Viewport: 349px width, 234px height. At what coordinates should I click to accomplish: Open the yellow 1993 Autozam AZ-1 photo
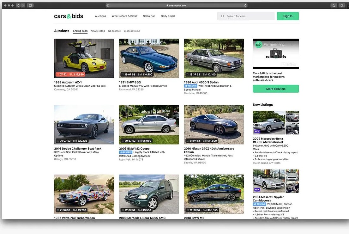point(84,58)
